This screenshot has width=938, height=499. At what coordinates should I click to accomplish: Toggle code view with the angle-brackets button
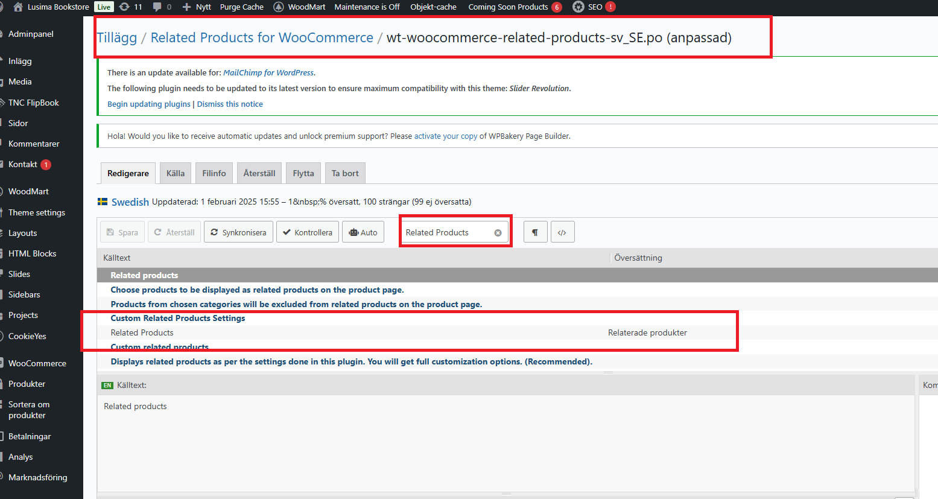point(562,232)
